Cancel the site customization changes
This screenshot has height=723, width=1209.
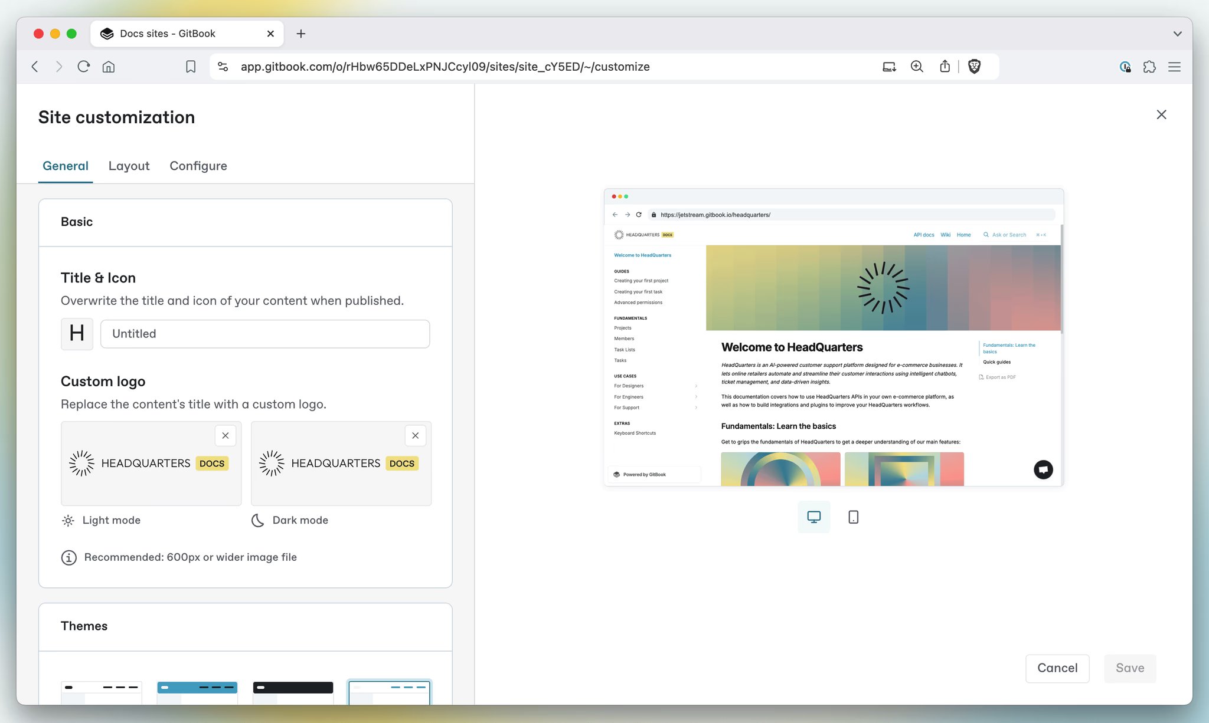click(x=1057, y=668)
